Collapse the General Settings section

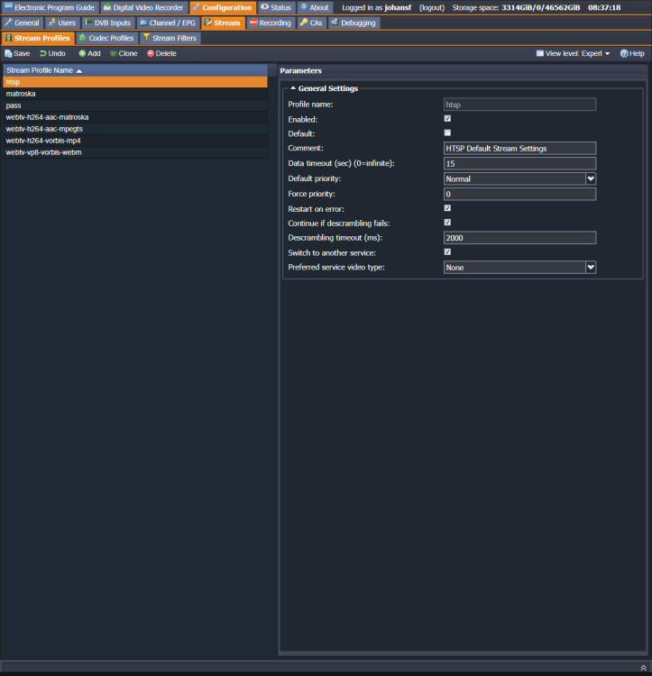[x=293, y=88]
